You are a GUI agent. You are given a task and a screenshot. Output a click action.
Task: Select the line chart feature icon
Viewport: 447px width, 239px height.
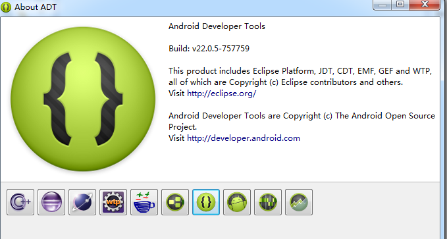(299, 202)
